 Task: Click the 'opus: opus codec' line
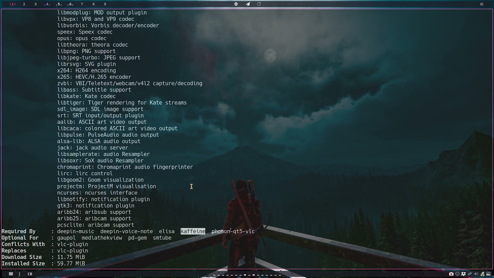82,38
